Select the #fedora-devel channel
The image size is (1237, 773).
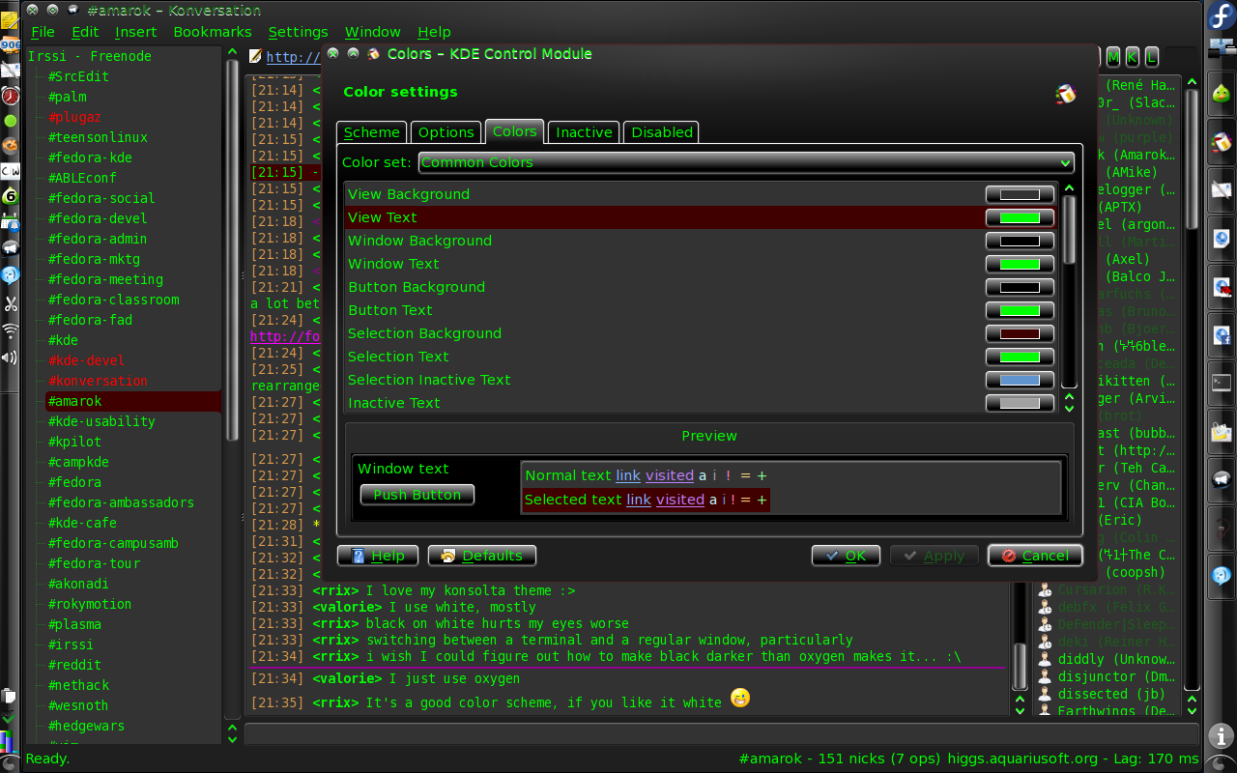point(98,218)
